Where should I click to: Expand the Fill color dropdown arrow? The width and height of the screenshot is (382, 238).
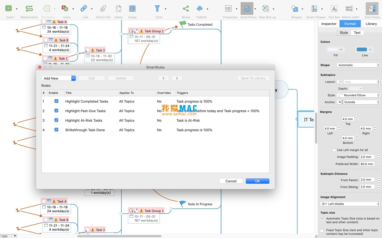[341, 49]
